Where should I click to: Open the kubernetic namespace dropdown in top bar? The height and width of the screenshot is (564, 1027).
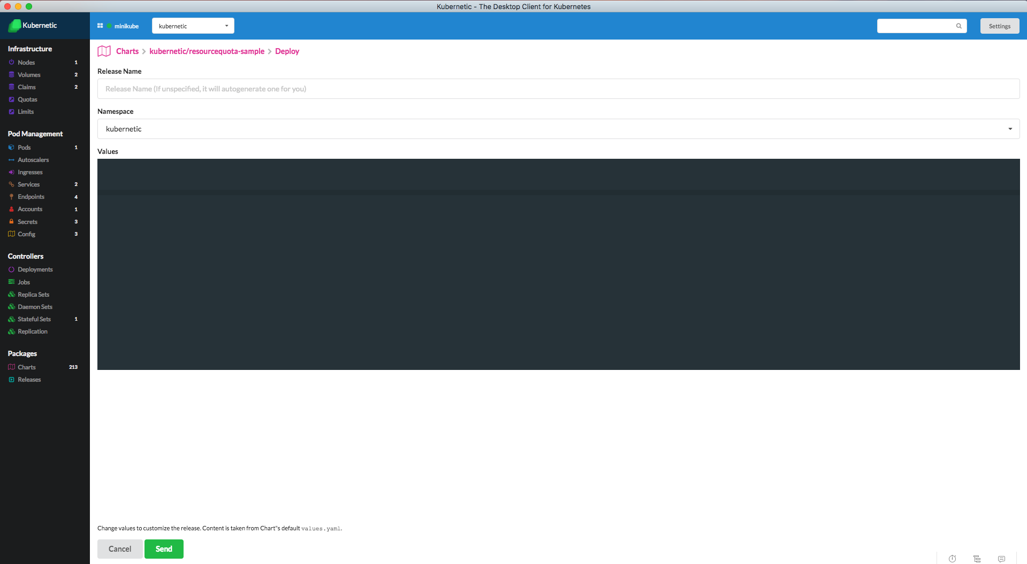point(193,26)
